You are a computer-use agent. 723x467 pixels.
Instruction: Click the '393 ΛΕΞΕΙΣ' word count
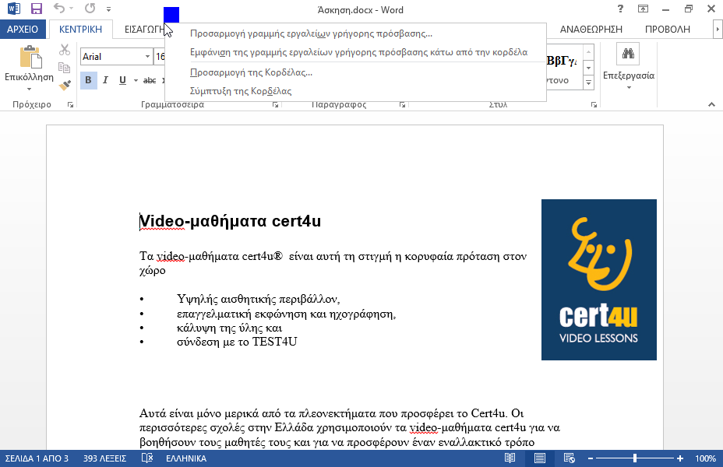104,458
